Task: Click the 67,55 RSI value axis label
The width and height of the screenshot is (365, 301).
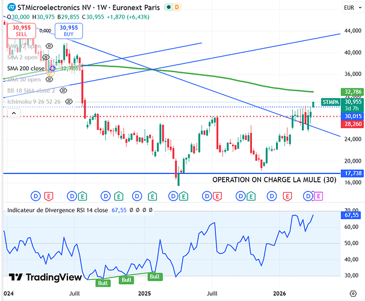Action: [x=351, y=215]
